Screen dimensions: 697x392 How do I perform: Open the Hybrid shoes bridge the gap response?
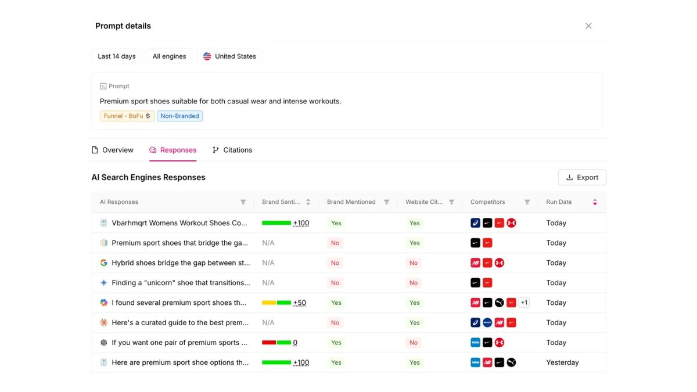pos(181,263)
